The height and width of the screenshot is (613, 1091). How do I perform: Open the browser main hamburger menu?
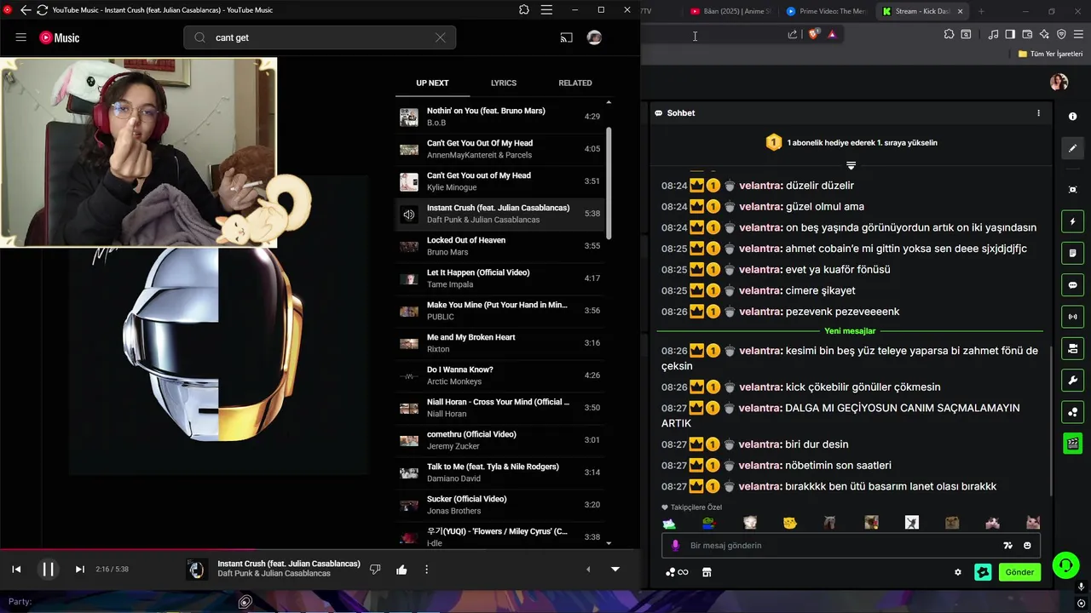1078,34
